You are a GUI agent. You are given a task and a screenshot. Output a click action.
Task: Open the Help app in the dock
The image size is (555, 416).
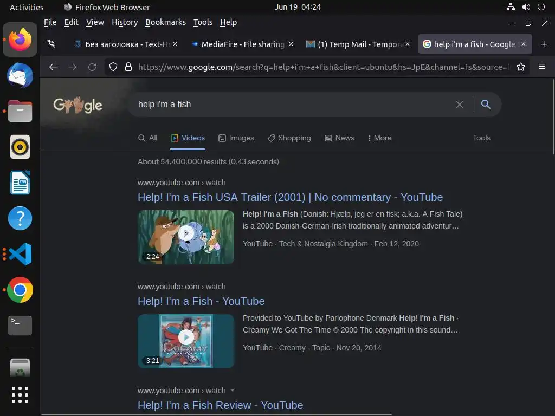click(20, 218)
